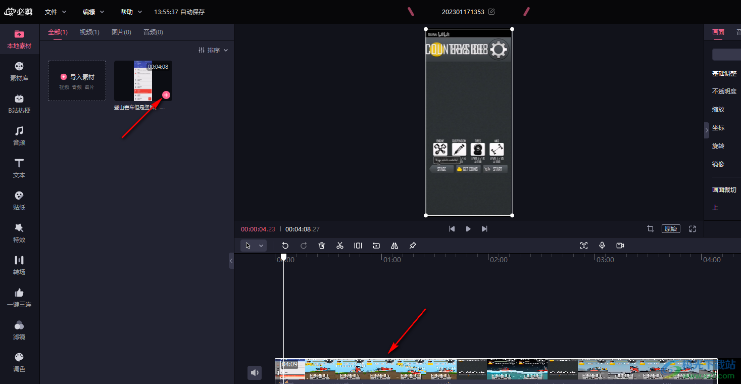Screen dimensions: 741x384
Task: Click the 旋转 rotation label
Action: [x=718, y=146]
